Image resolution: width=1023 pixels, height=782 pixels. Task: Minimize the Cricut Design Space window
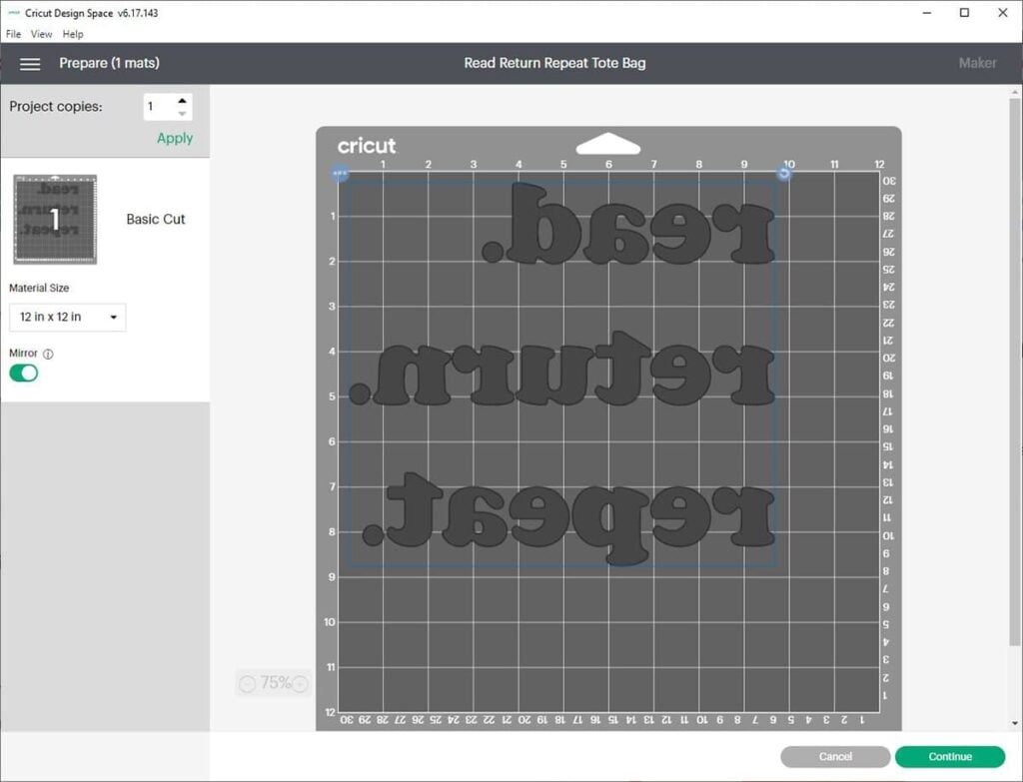926,13
